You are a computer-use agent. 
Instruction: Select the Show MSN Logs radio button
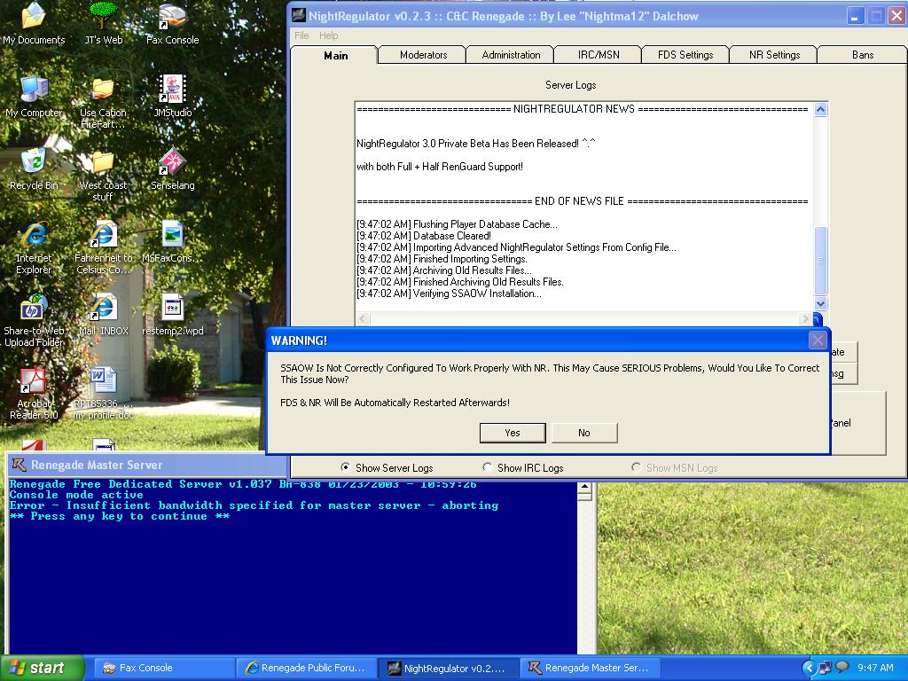(x=636, y=467)
